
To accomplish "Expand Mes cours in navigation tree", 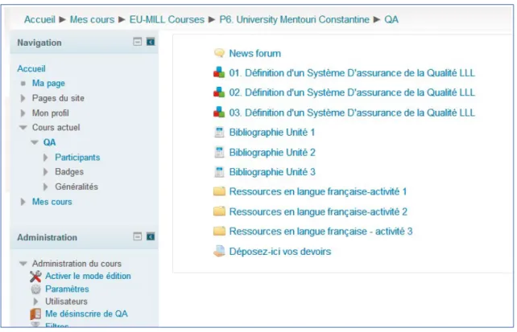I will 23,202.
